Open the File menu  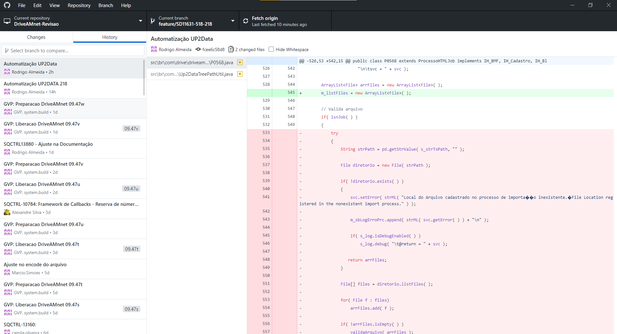coord(22,5)
